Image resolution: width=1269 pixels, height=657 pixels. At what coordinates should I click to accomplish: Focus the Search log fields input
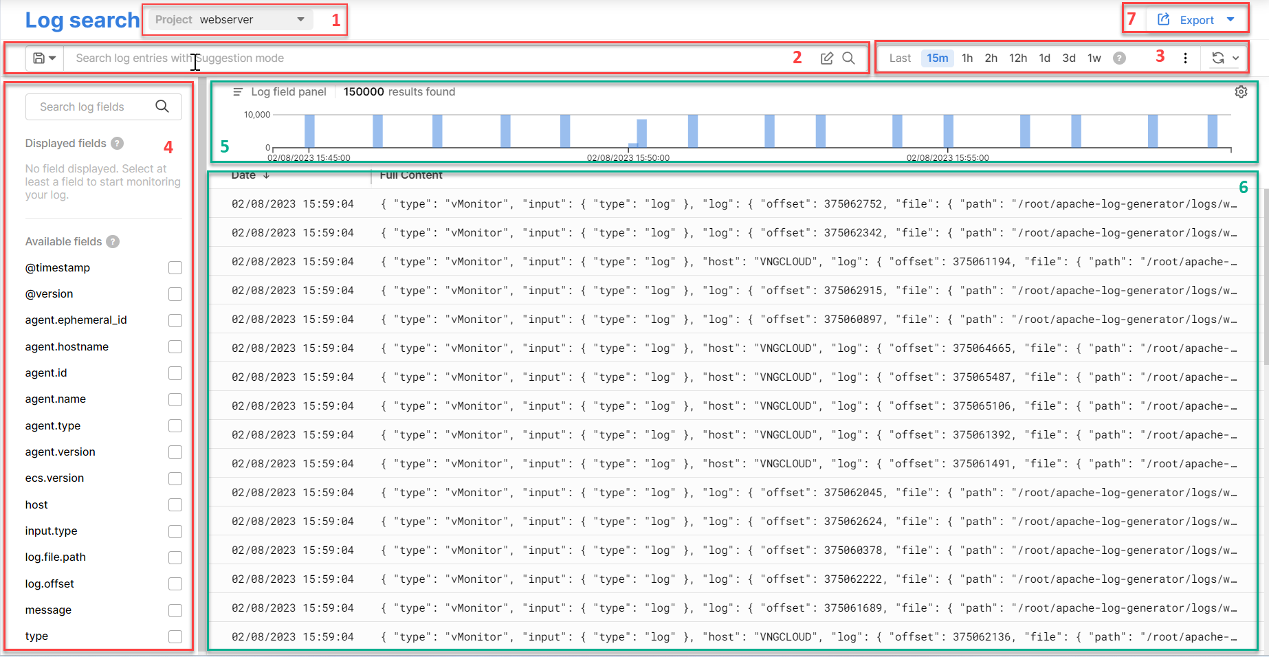pos(93,107)
